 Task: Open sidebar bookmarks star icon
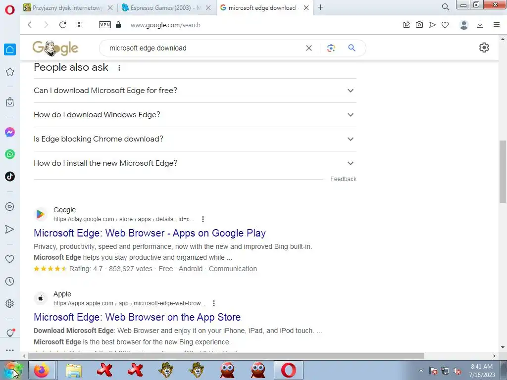(x=10, y=72)
